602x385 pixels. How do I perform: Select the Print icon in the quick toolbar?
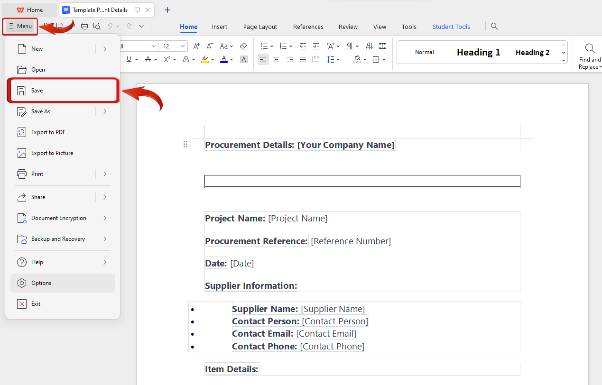(84, 26)
